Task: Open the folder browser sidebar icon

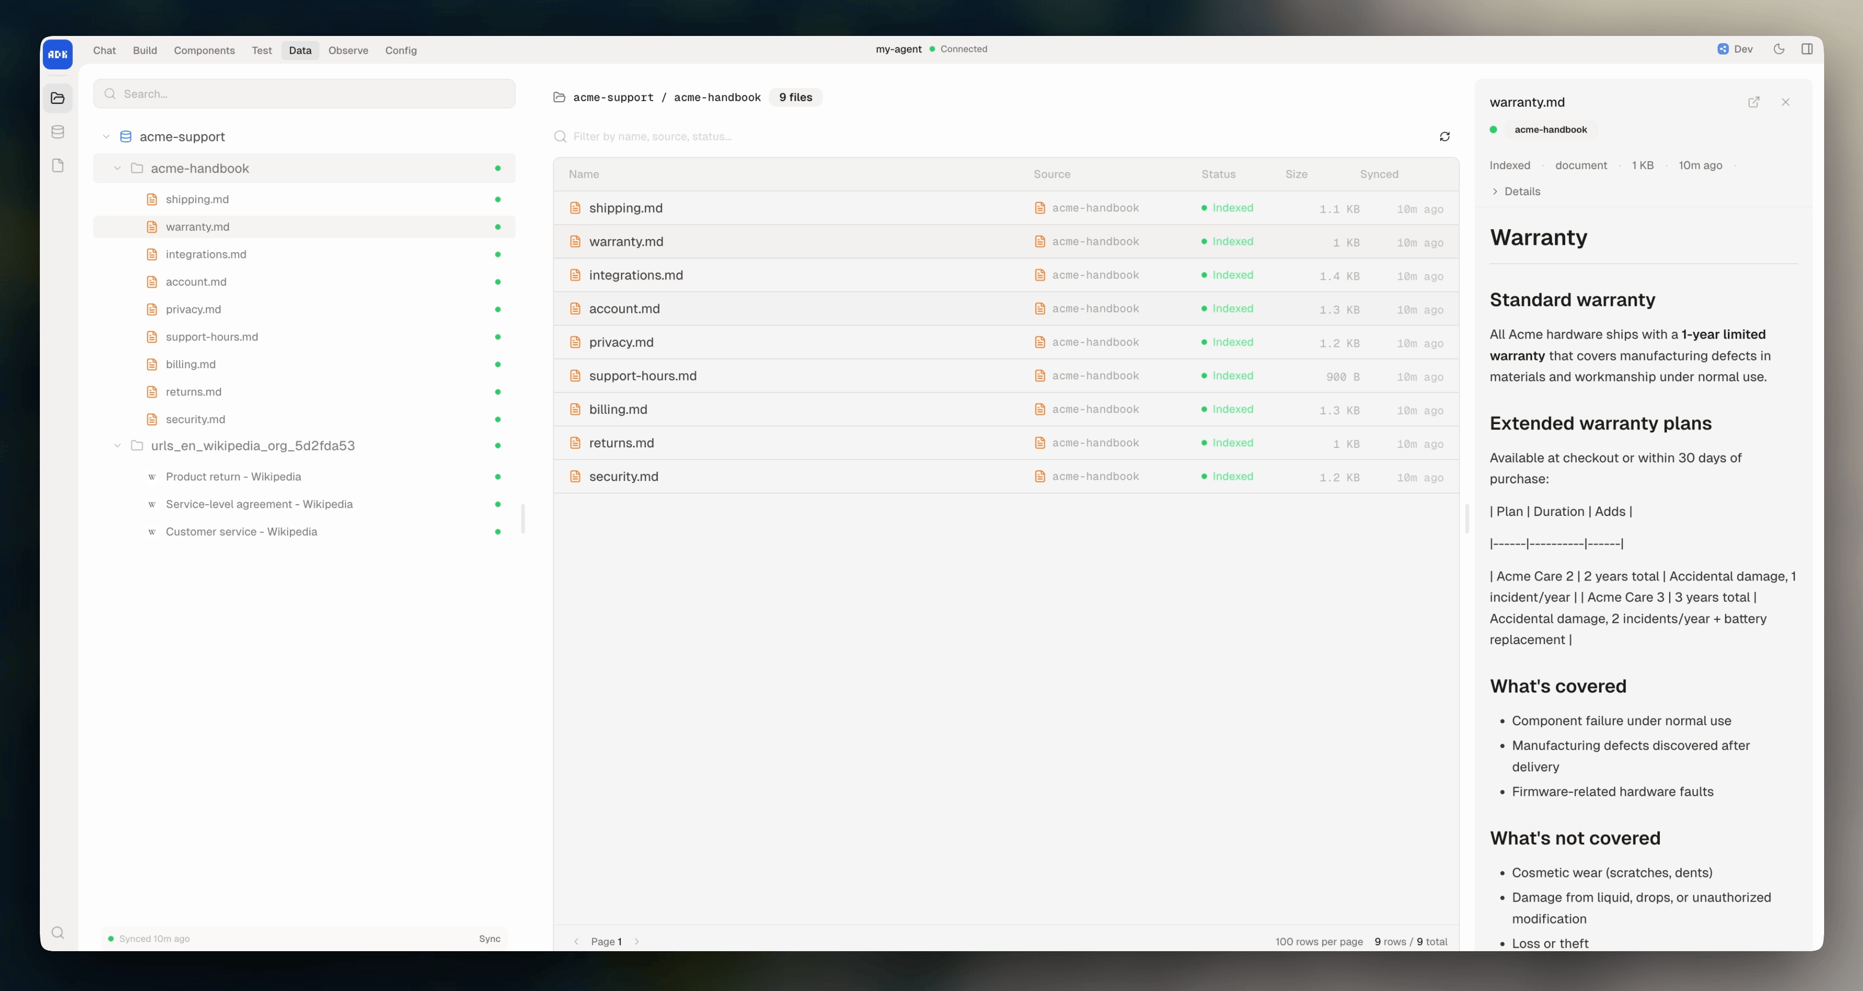Action: [x=58, y=98]
